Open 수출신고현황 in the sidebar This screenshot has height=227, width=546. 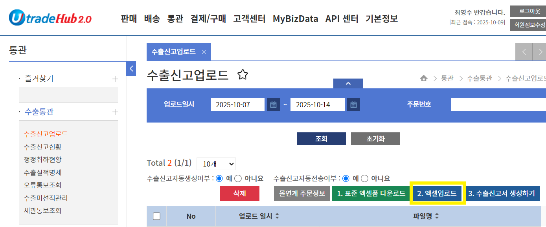coord(42,147)
